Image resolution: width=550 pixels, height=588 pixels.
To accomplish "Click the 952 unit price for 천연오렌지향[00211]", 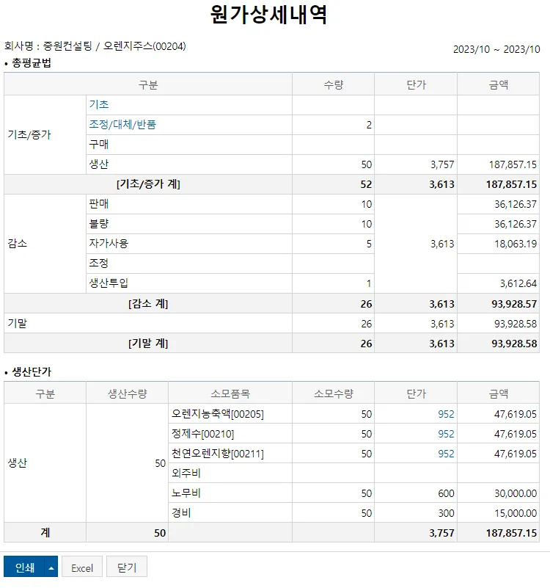I will tap(446, 454).
